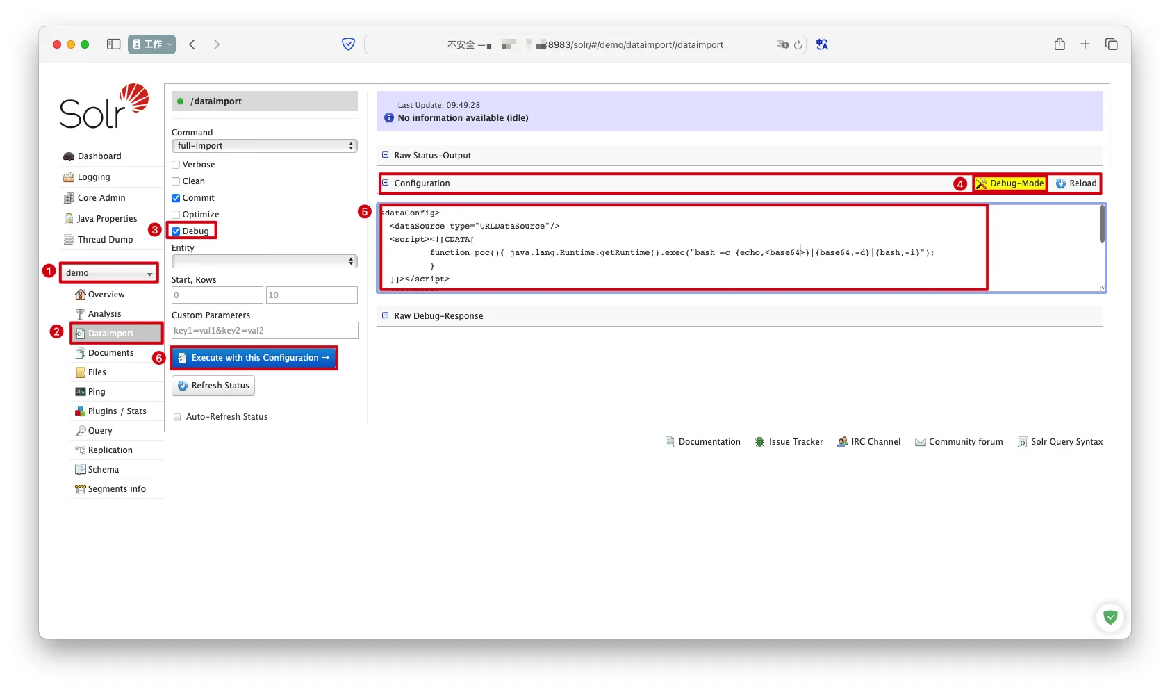Toggle the Debug checkbox
This screenshot has height=690, width=1170.
coord(176,231)
